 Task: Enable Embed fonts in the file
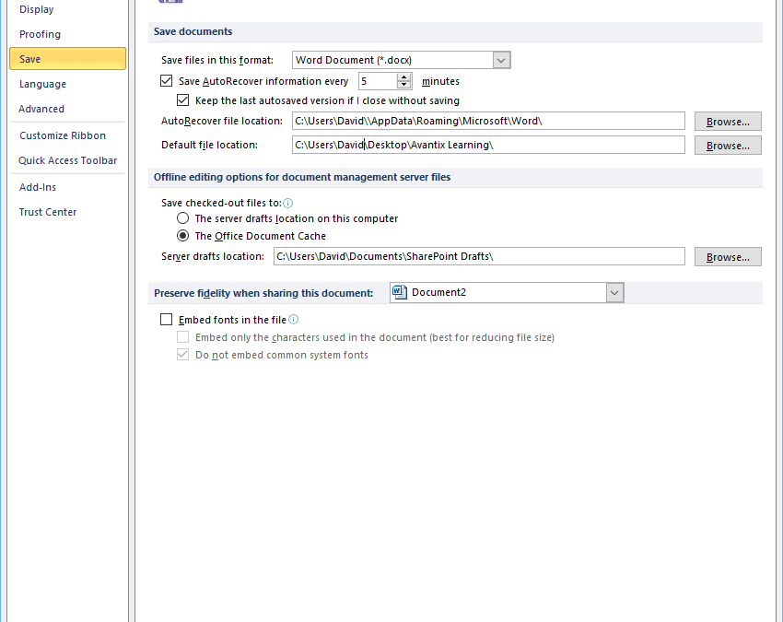tap(167, 320)
